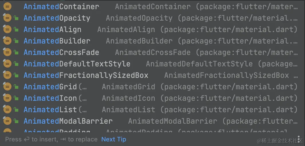Click the class icon next to AnimatedList
Image resolution: width=305 pixels, height=146 pixels.
click(x=7, y=110)
